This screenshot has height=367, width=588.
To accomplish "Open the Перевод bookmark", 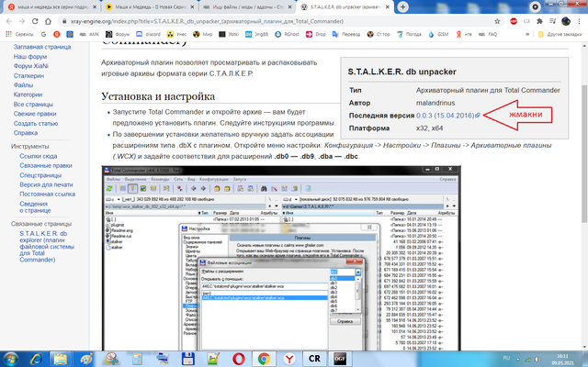I will click(x=346, y=34).
